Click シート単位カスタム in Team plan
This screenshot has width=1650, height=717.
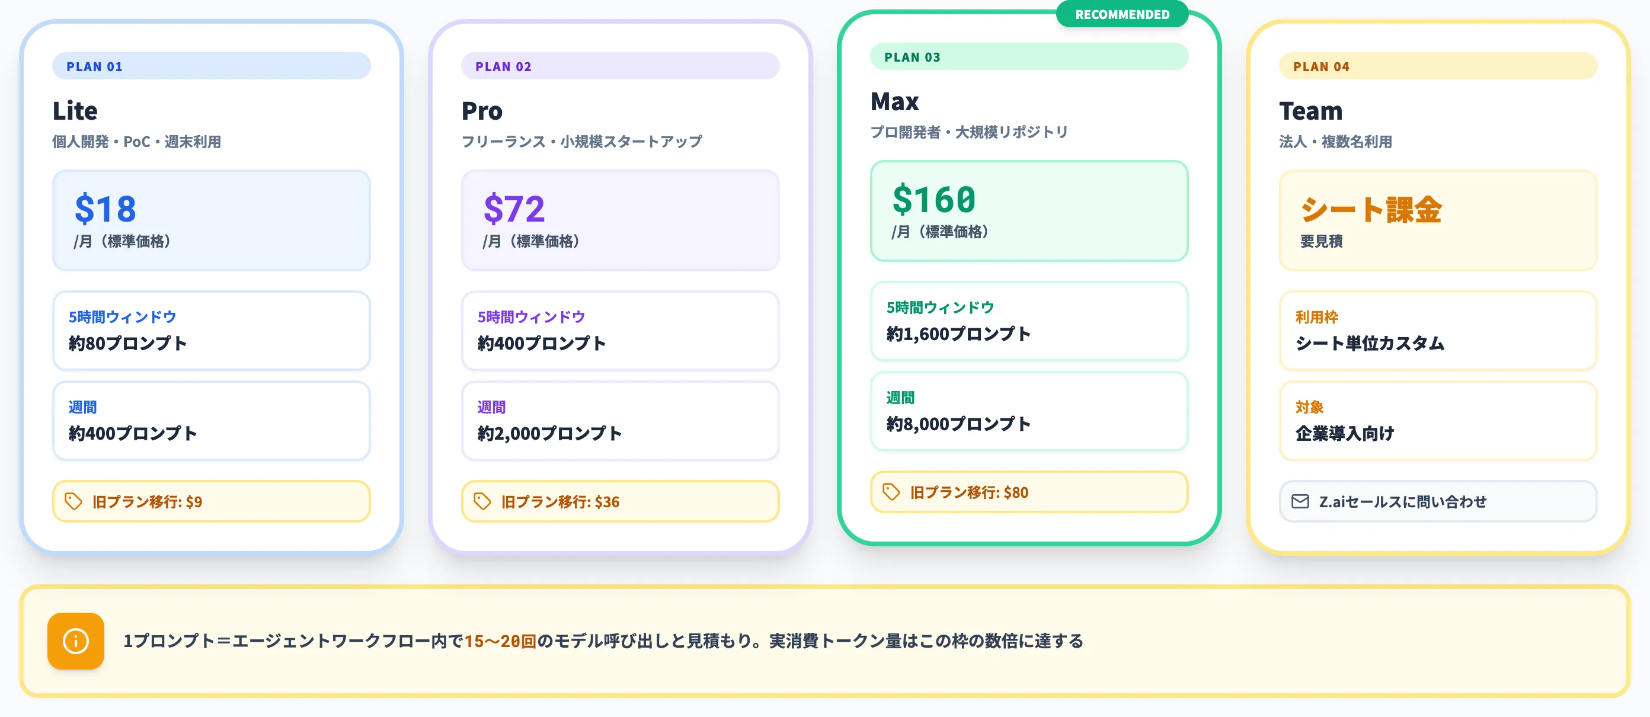click(x=1370, y=343)
